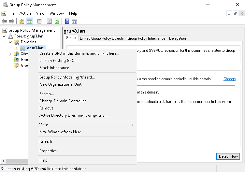
Task: Expand the Sites tree node
Action: click(10, 54)
